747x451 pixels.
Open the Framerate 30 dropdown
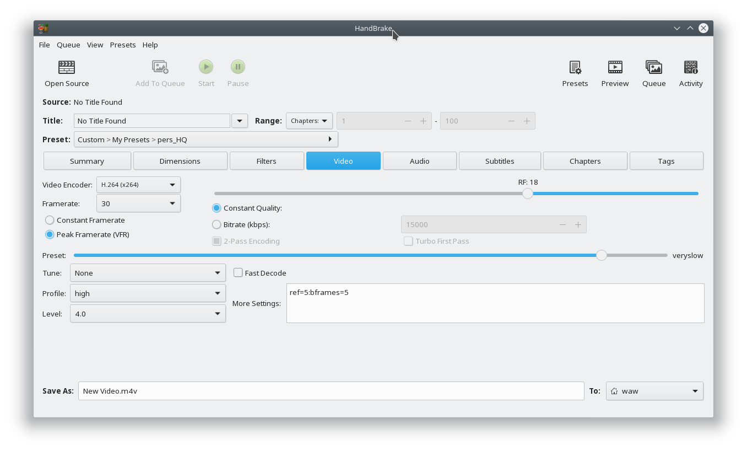[138, 203]
